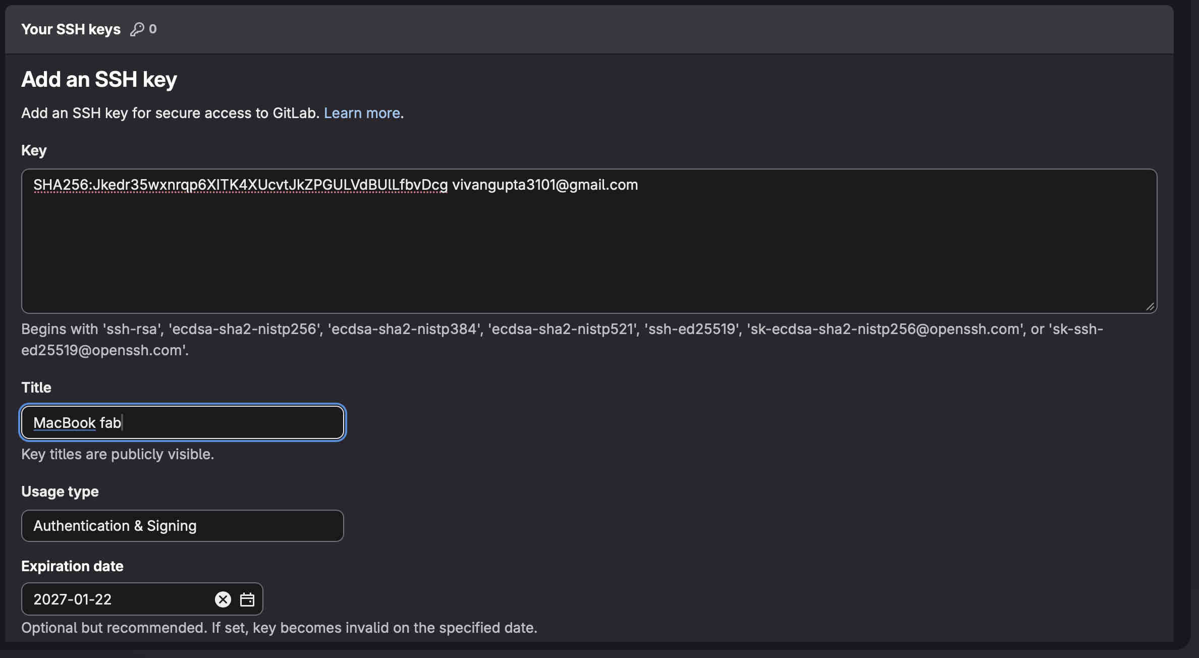This screenshot has height=658, width=1199.
Task: Click the Usage type label
Action: pyautogui.click(x=60, y=491)
